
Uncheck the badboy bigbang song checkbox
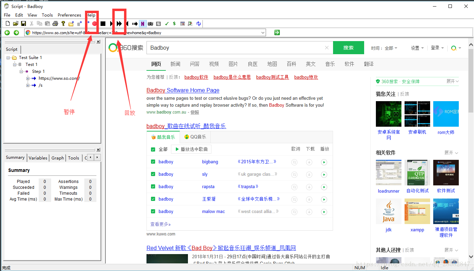point(153,162)
